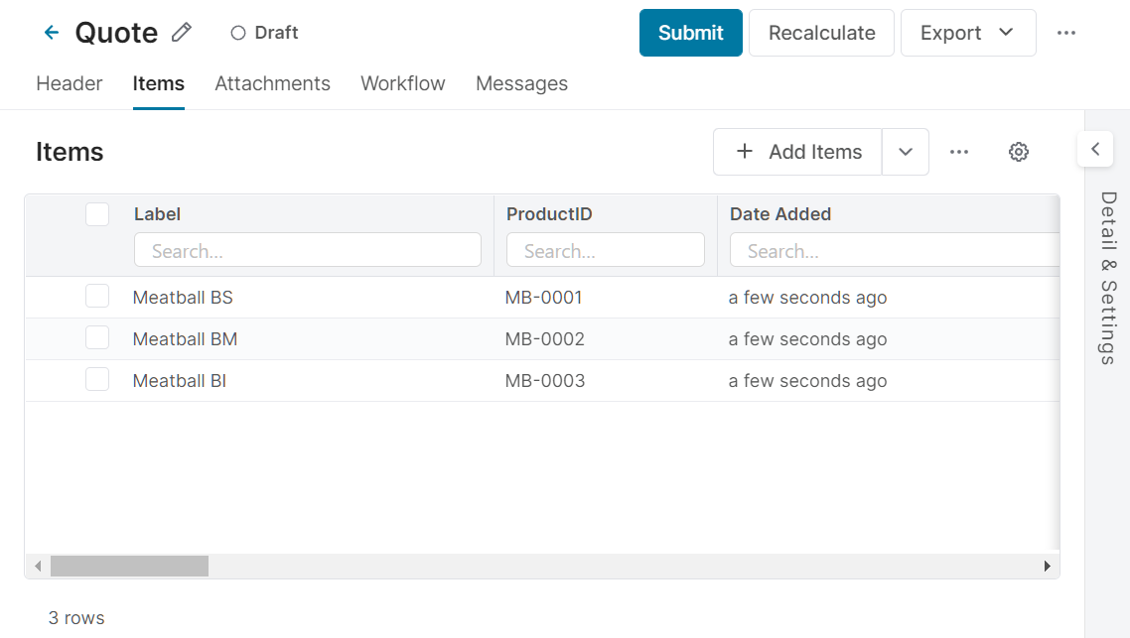Click the horizontal scrollbar thumb
Image resolution: width=1130 pixels, height=638 pixels.
pos(129,567)
